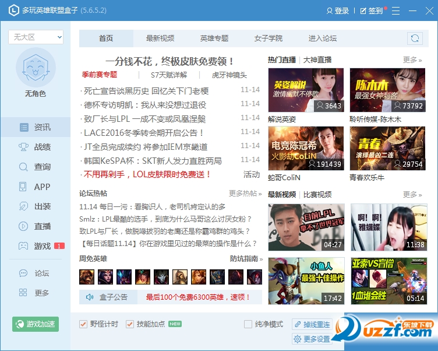This screenshot has height=351, width=438.
Task: Select fourth free hero portrait in 周免英雄
Action: tap(143, 277)
